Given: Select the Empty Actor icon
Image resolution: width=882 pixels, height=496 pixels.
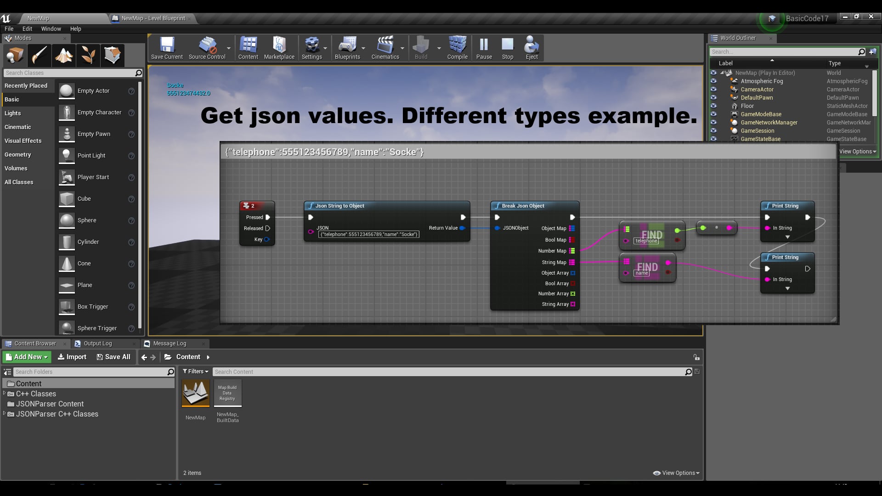Looking at the screenshot, I should [x=67, y=91].
